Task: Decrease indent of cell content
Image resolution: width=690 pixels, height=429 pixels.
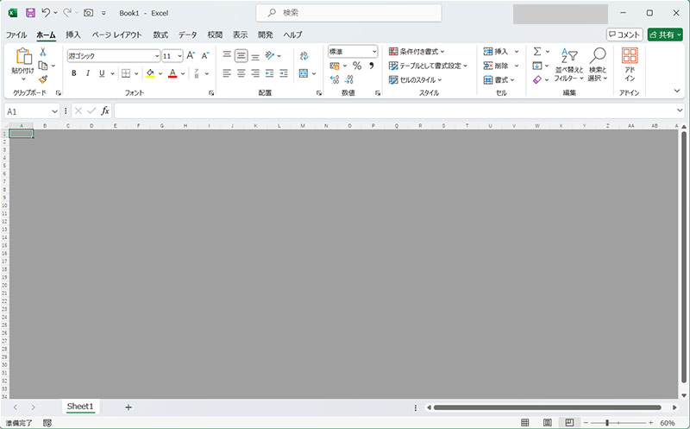Action: (x=270, y=73)
